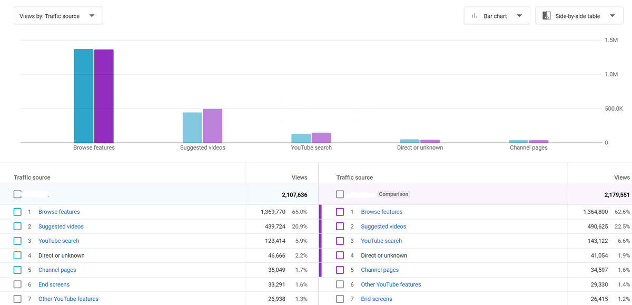This screenshot has width=632, height=305.
Task: Open the Side-by-side table dropdown
Action: point(579,16)
